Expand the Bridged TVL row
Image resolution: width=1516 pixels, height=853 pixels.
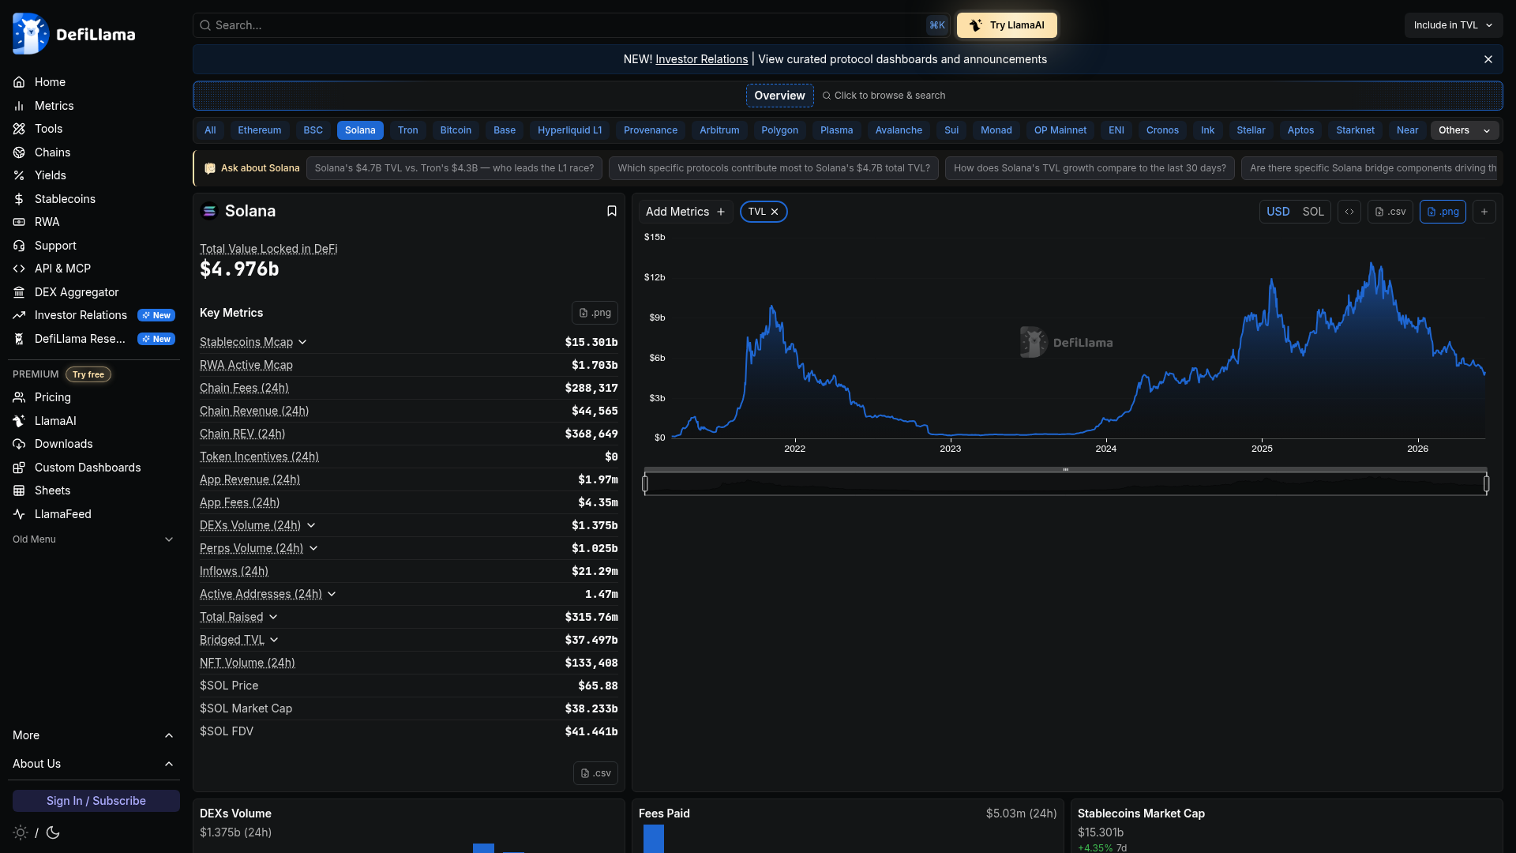tap(274, 640)
